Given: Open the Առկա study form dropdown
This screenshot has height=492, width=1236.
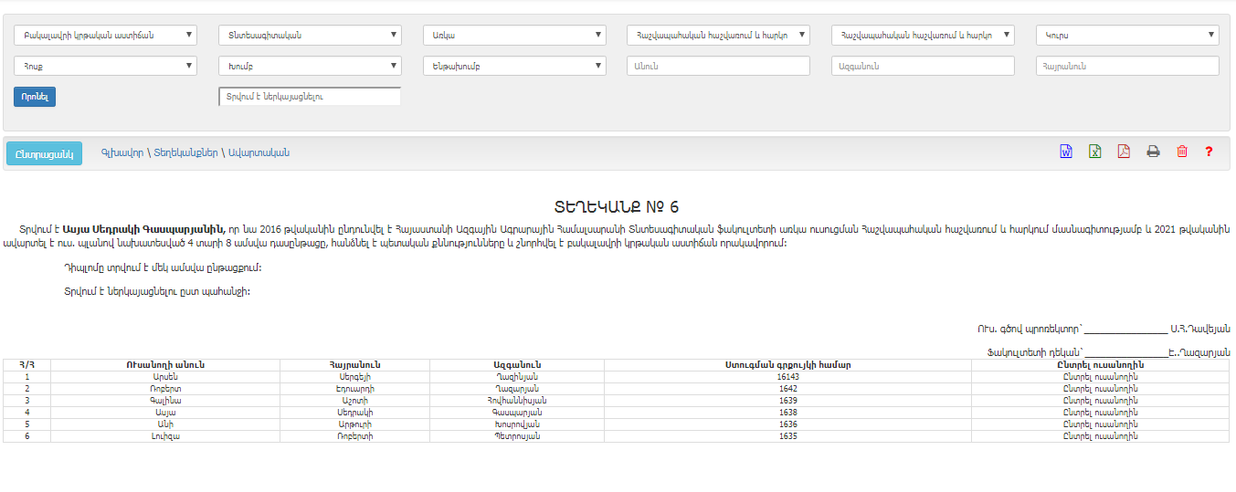Looking at the screenshot, I should click(514, 36).
